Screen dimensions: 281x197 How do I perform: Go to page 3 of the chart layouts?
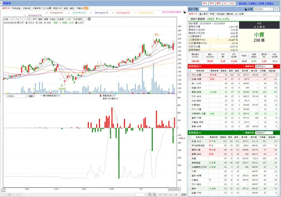9,195
